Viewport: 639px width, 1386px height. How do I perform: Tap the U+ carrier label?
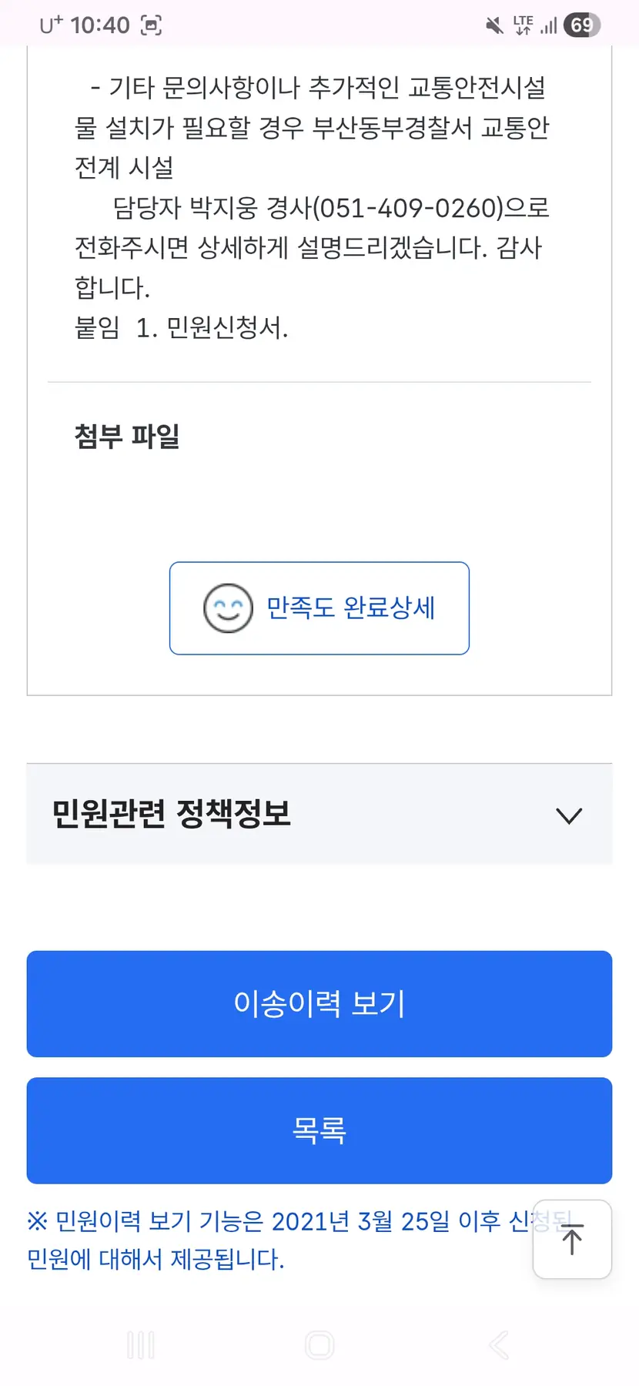51,25
